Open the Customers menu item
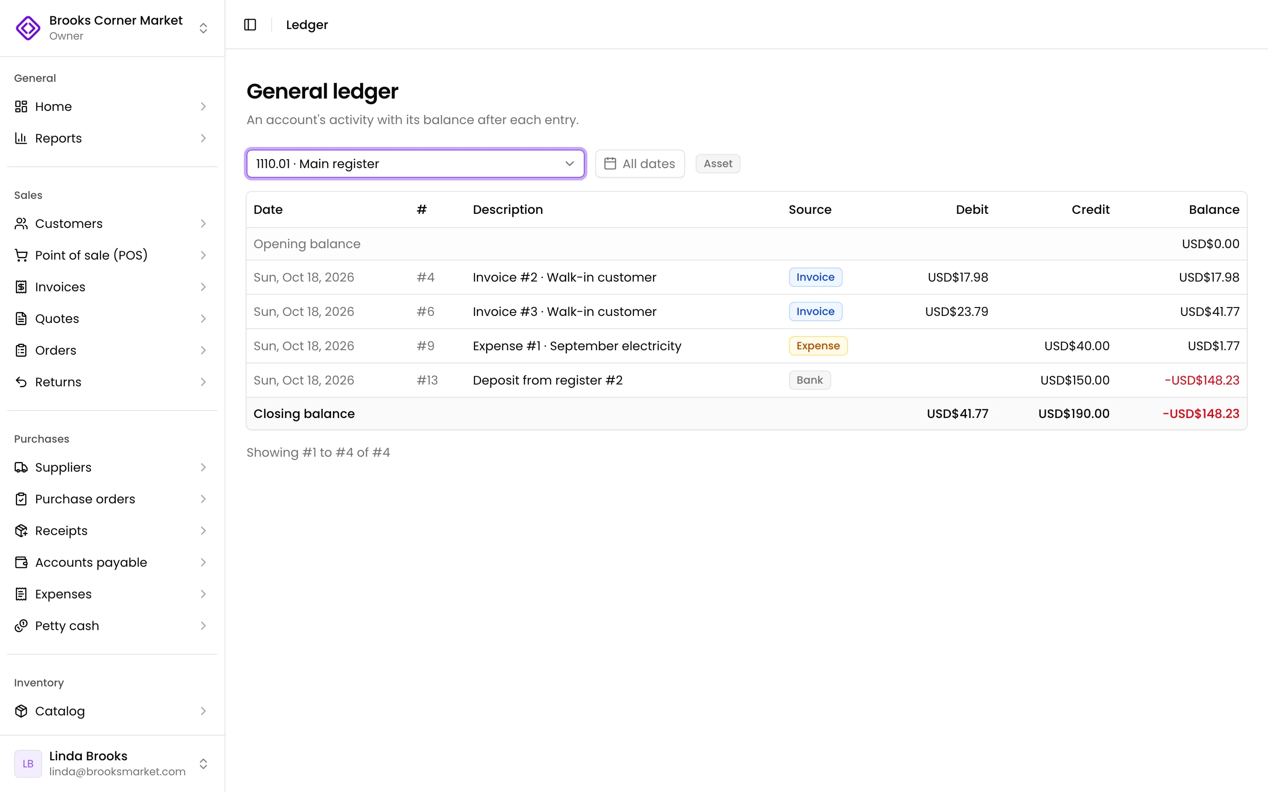 point(112,224)
